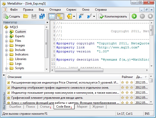Start debugging with the green play button
This screenshot has width=156, height=118.
[x=134, y=16]
